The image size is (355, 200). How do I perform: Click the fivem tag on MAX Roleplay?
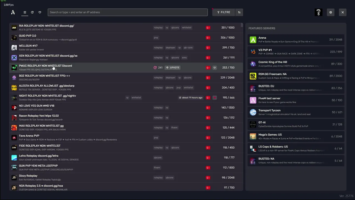[174, 127]
